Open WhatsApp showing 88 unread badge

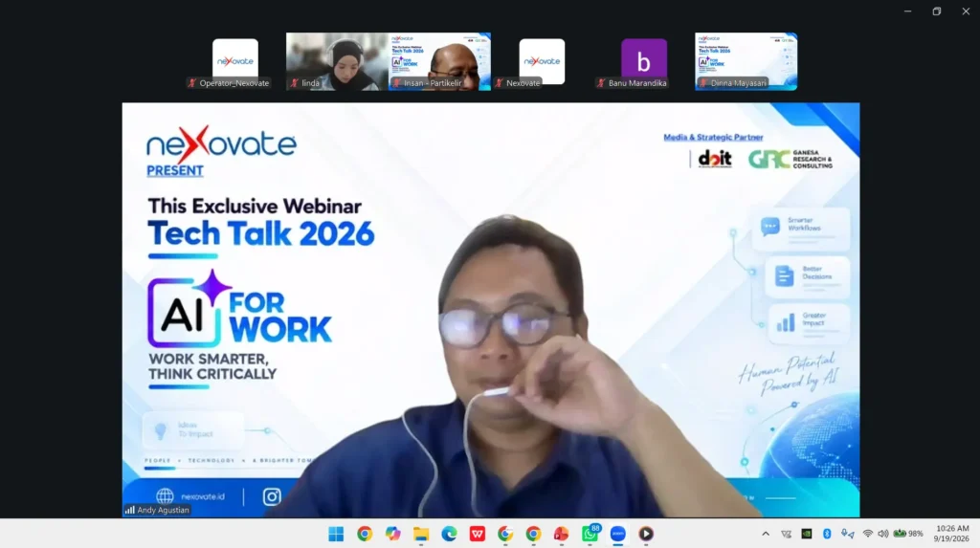590,533
